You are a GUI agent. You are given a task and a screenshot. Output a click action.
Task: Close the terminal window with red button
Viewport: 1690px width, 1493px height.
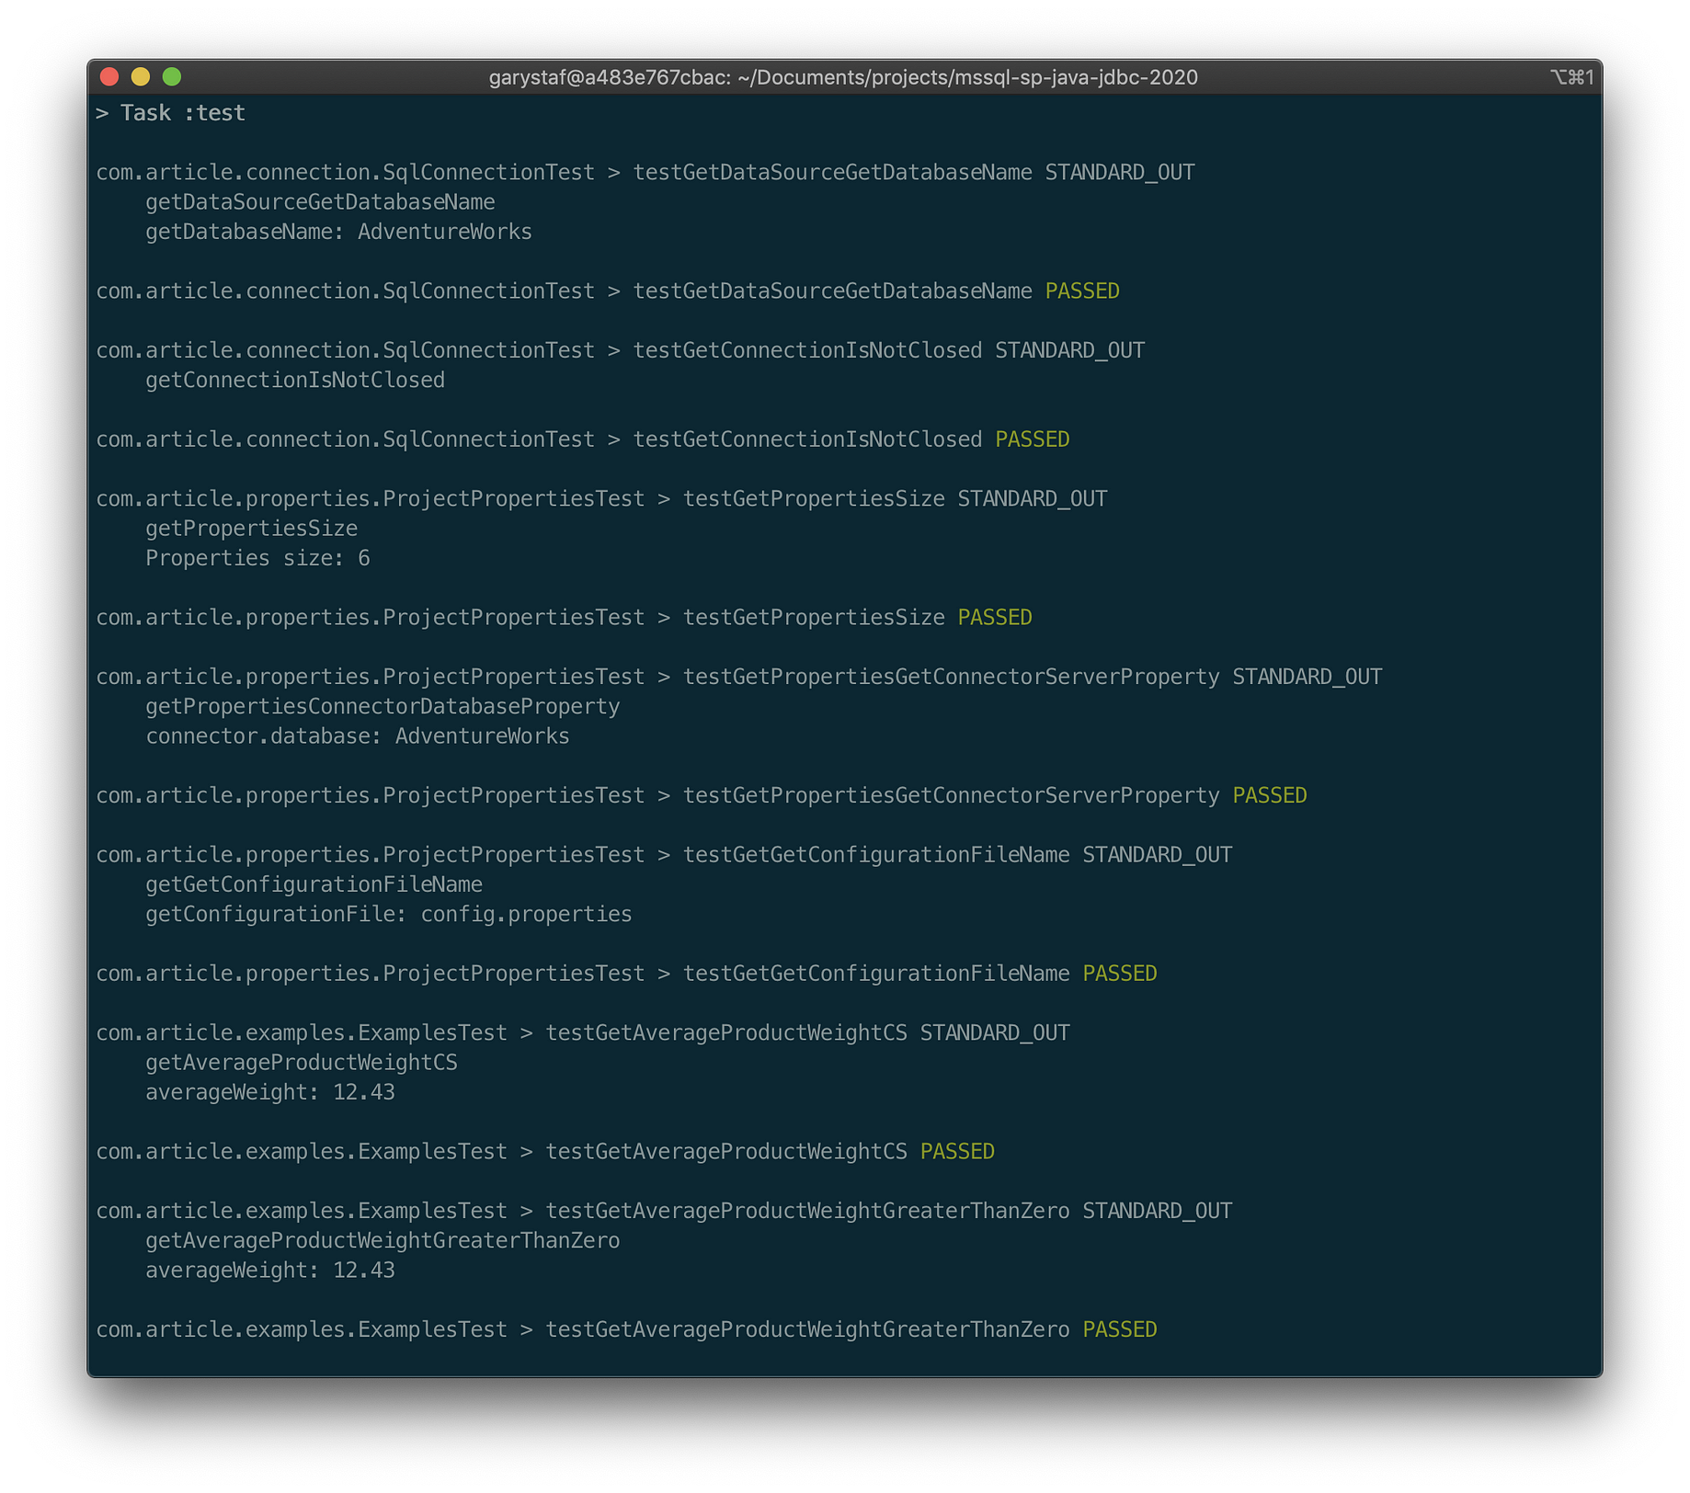[x=109, y=76]
